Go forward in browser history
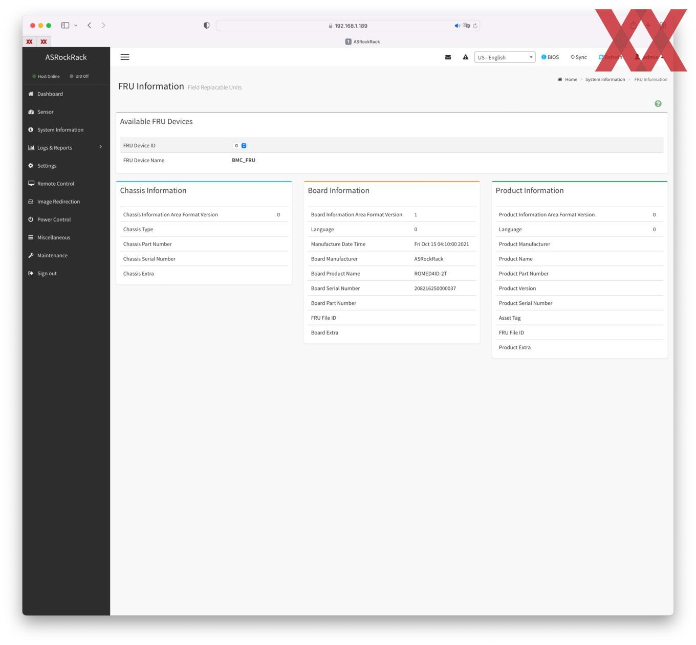Viewport: 696px width, 645px height. coord(103,25)
